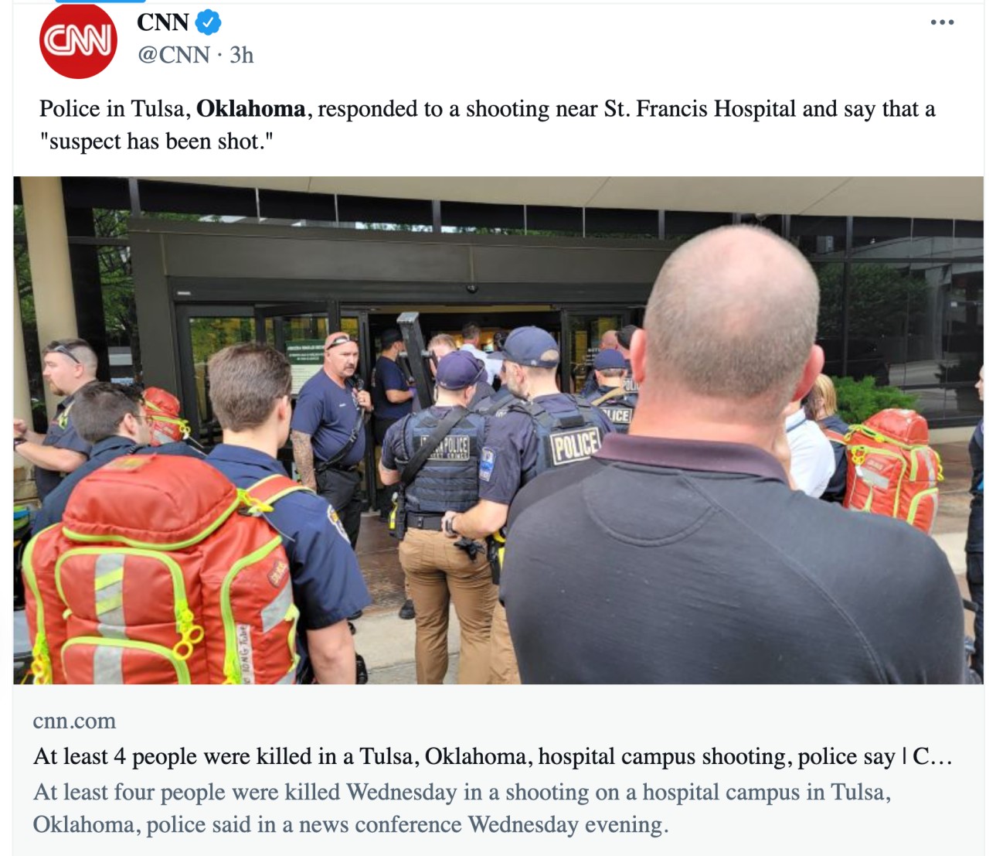Open the @CNN handle profile
Viewport: 996px width, 856px height.
click(x=173, y=55)
